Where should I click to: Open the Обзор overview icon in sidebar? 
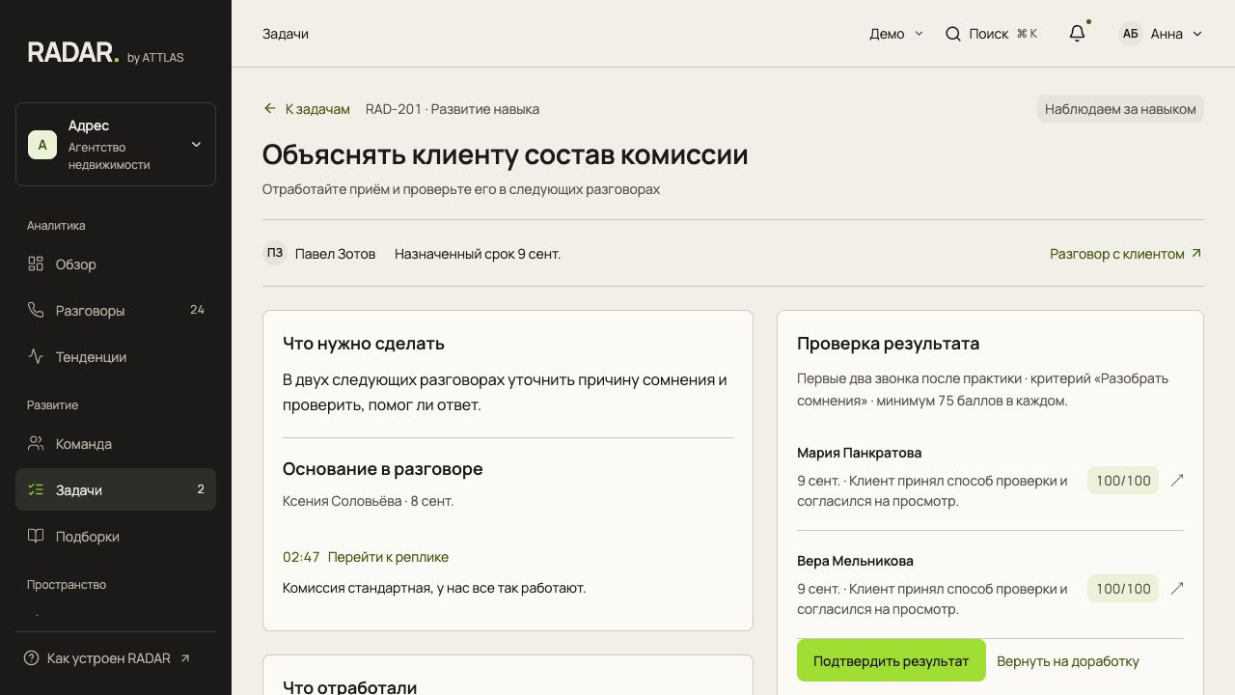click(x=36, y=264)
